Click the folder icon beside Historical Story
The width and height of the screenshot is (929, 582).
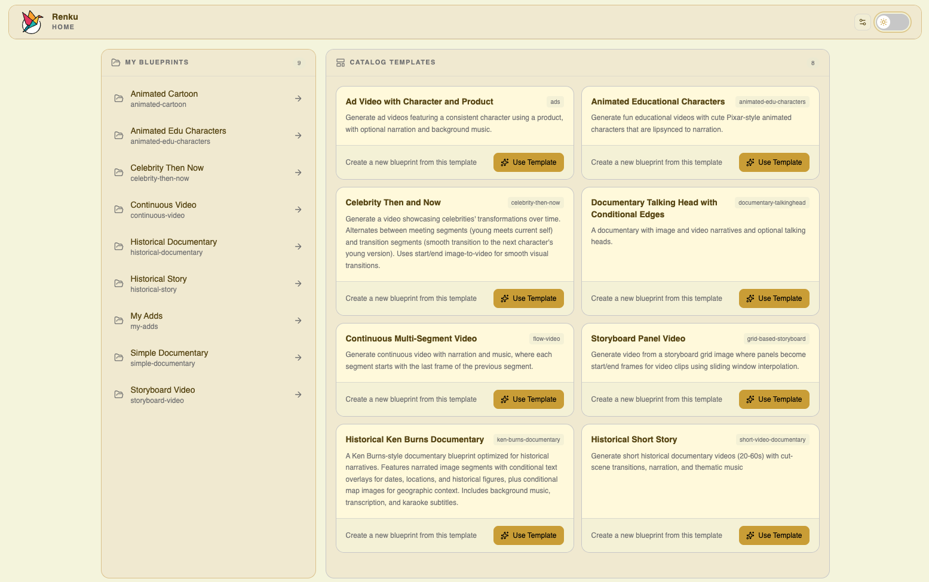pos(119,284)
